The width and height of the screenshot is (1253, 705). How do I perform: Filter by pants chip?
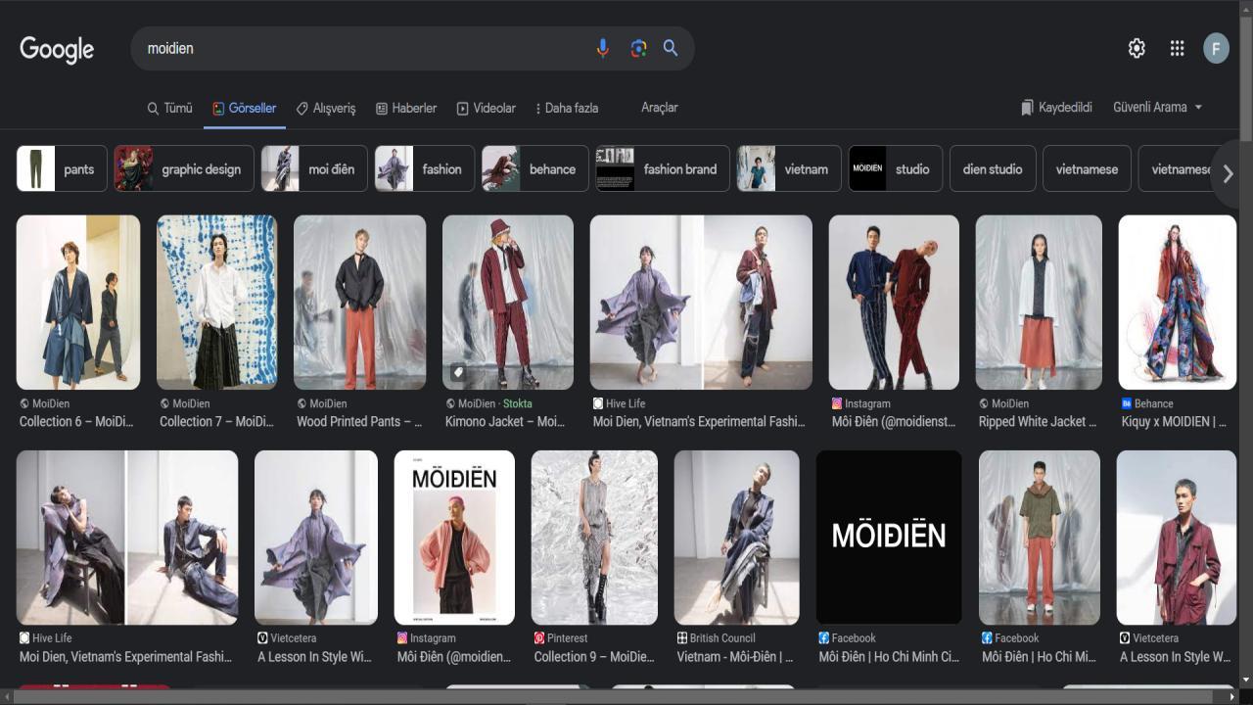coord(62,168)
